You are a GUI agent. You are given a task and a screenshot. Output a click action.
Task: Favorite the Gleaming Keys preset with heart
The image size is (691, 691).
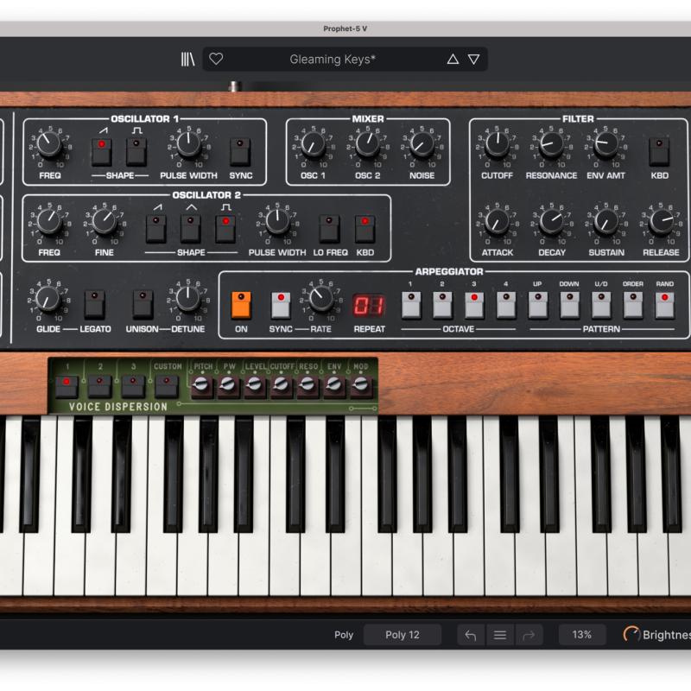point(216,59)
